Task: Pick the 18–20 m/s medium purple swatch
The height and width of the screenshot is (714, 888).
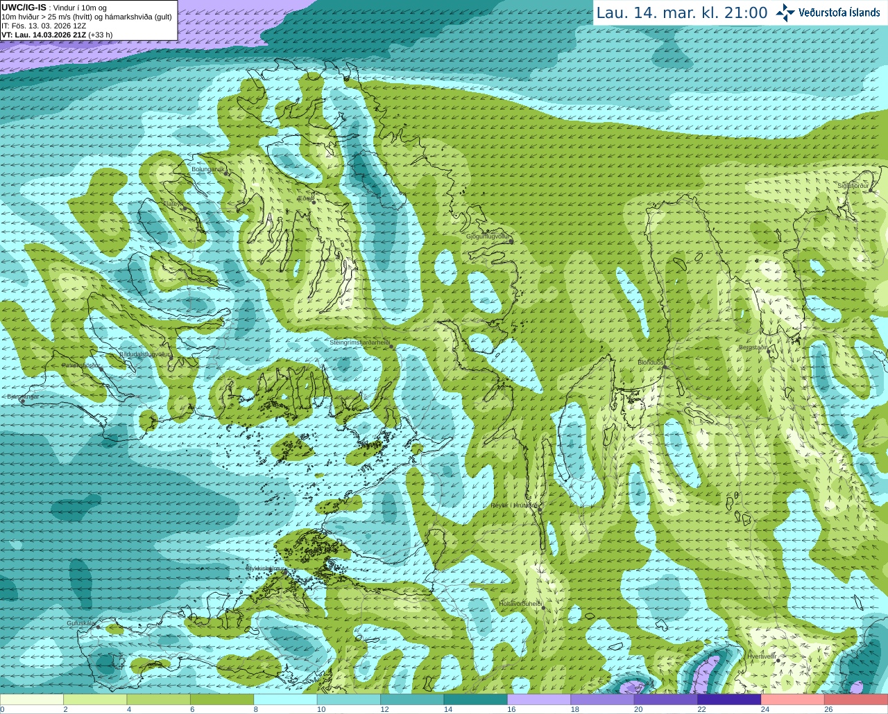Action: pos(603,699)
